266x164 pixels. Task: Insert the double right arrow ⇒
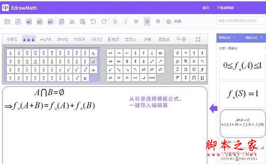coord(111,61)
